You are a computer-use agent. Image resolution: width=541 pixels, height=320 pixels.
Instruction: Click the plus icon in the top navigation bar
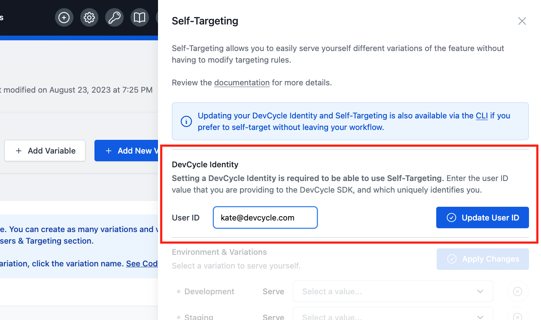(x=64, y=17)
